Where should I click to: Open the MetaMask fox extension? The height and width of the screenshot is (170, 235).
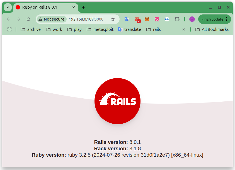147,19
